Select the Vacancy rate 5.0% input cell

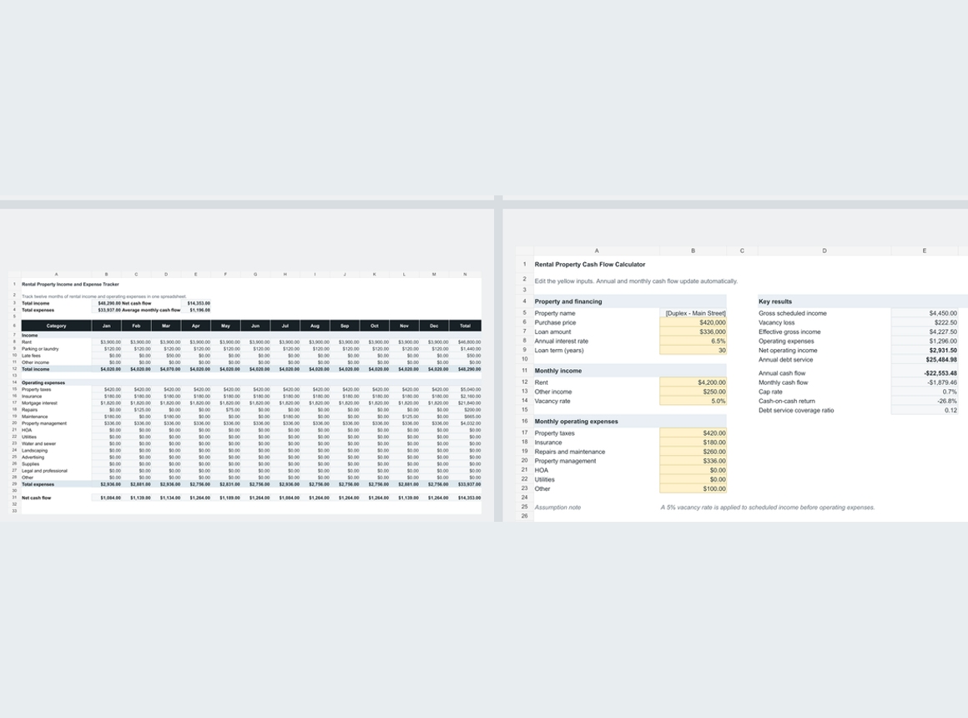click(693, 401)
